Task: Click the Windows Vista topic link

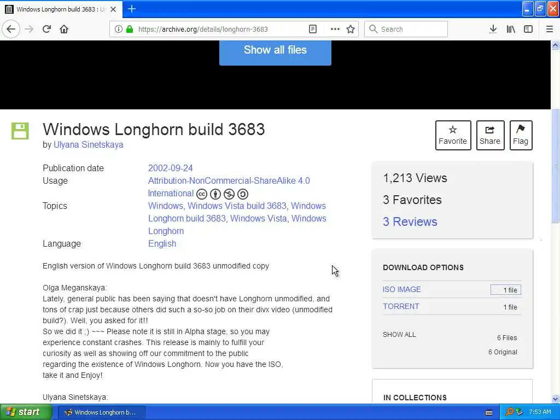Action: tap(258, 219)
